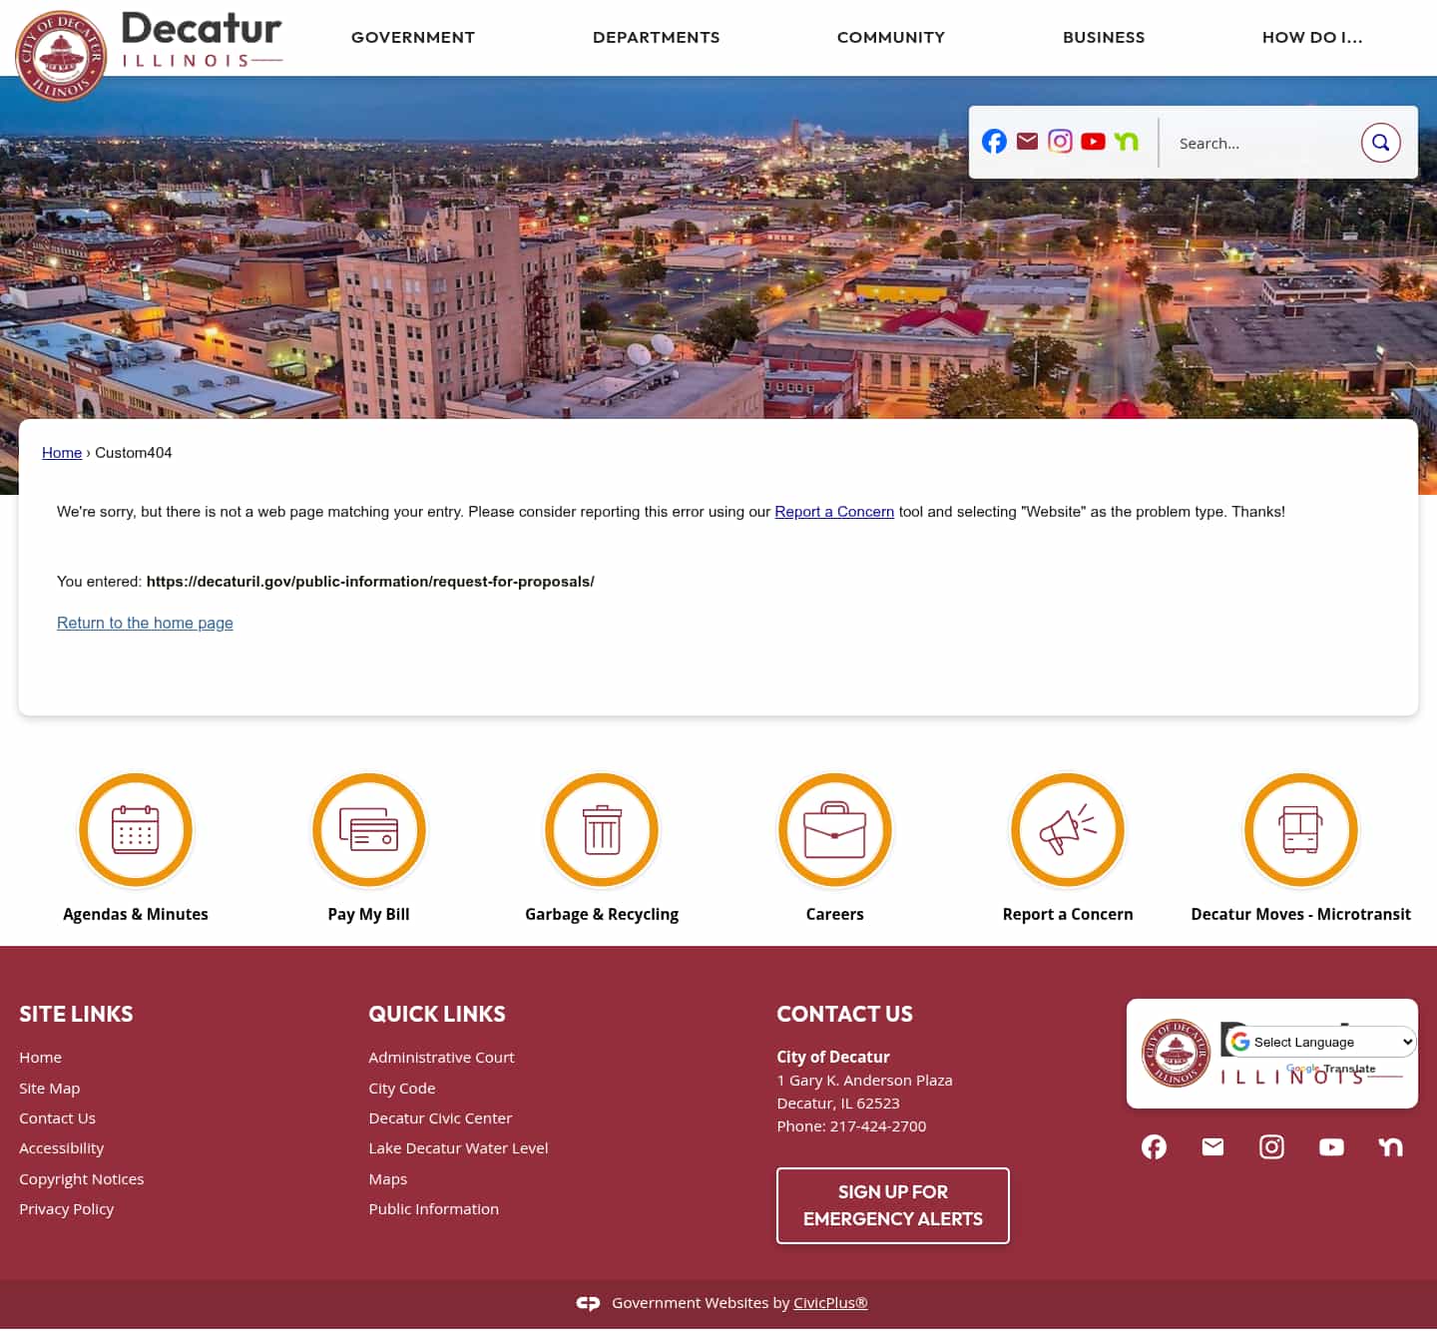Click Sign Up For Emergency Alerts button
Screen dimensions: 1437x1332
click(892, 1205)
